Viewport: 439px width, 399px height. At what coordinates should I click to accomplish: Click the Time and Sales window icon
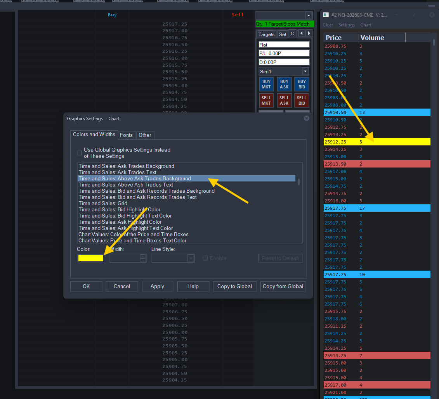pyautogui.click(x=326, y=15)
